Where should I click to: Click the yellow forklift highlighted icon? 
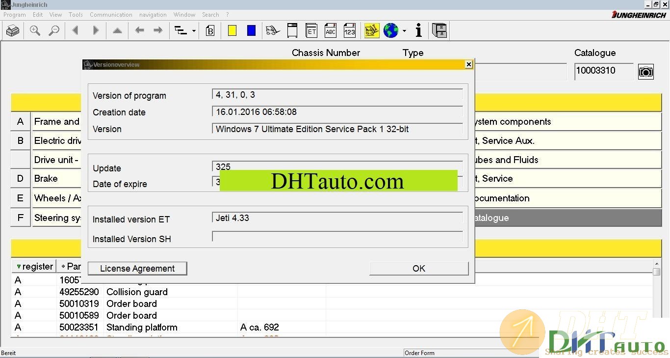pos(372,30)
